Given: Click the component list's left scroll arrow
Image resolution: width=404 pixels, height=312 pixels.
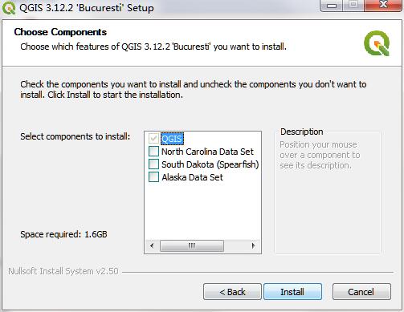Looking at the screenshot, I should (x=152, y=245).
